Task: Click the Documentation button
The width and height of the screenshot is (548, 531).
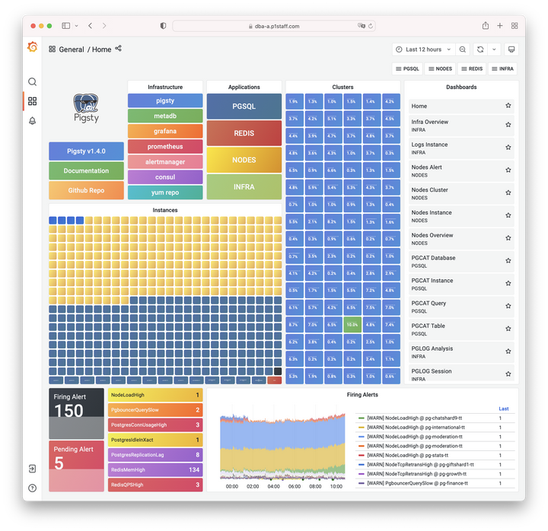Action: 86,171
